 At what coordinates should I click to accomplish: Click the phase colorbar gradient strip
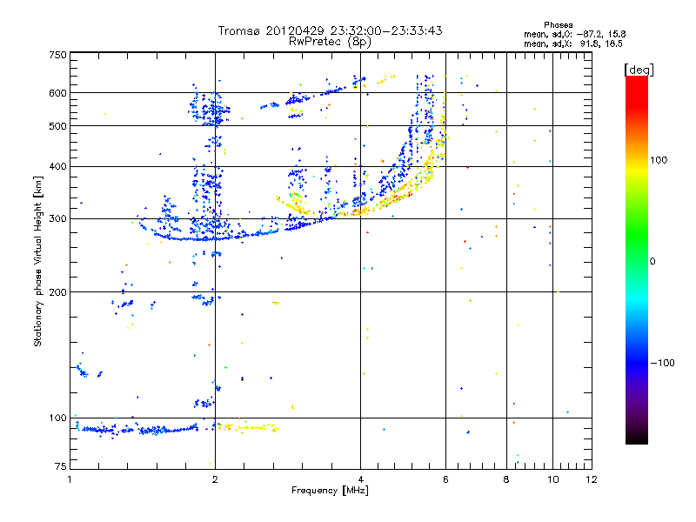point(637,259)
